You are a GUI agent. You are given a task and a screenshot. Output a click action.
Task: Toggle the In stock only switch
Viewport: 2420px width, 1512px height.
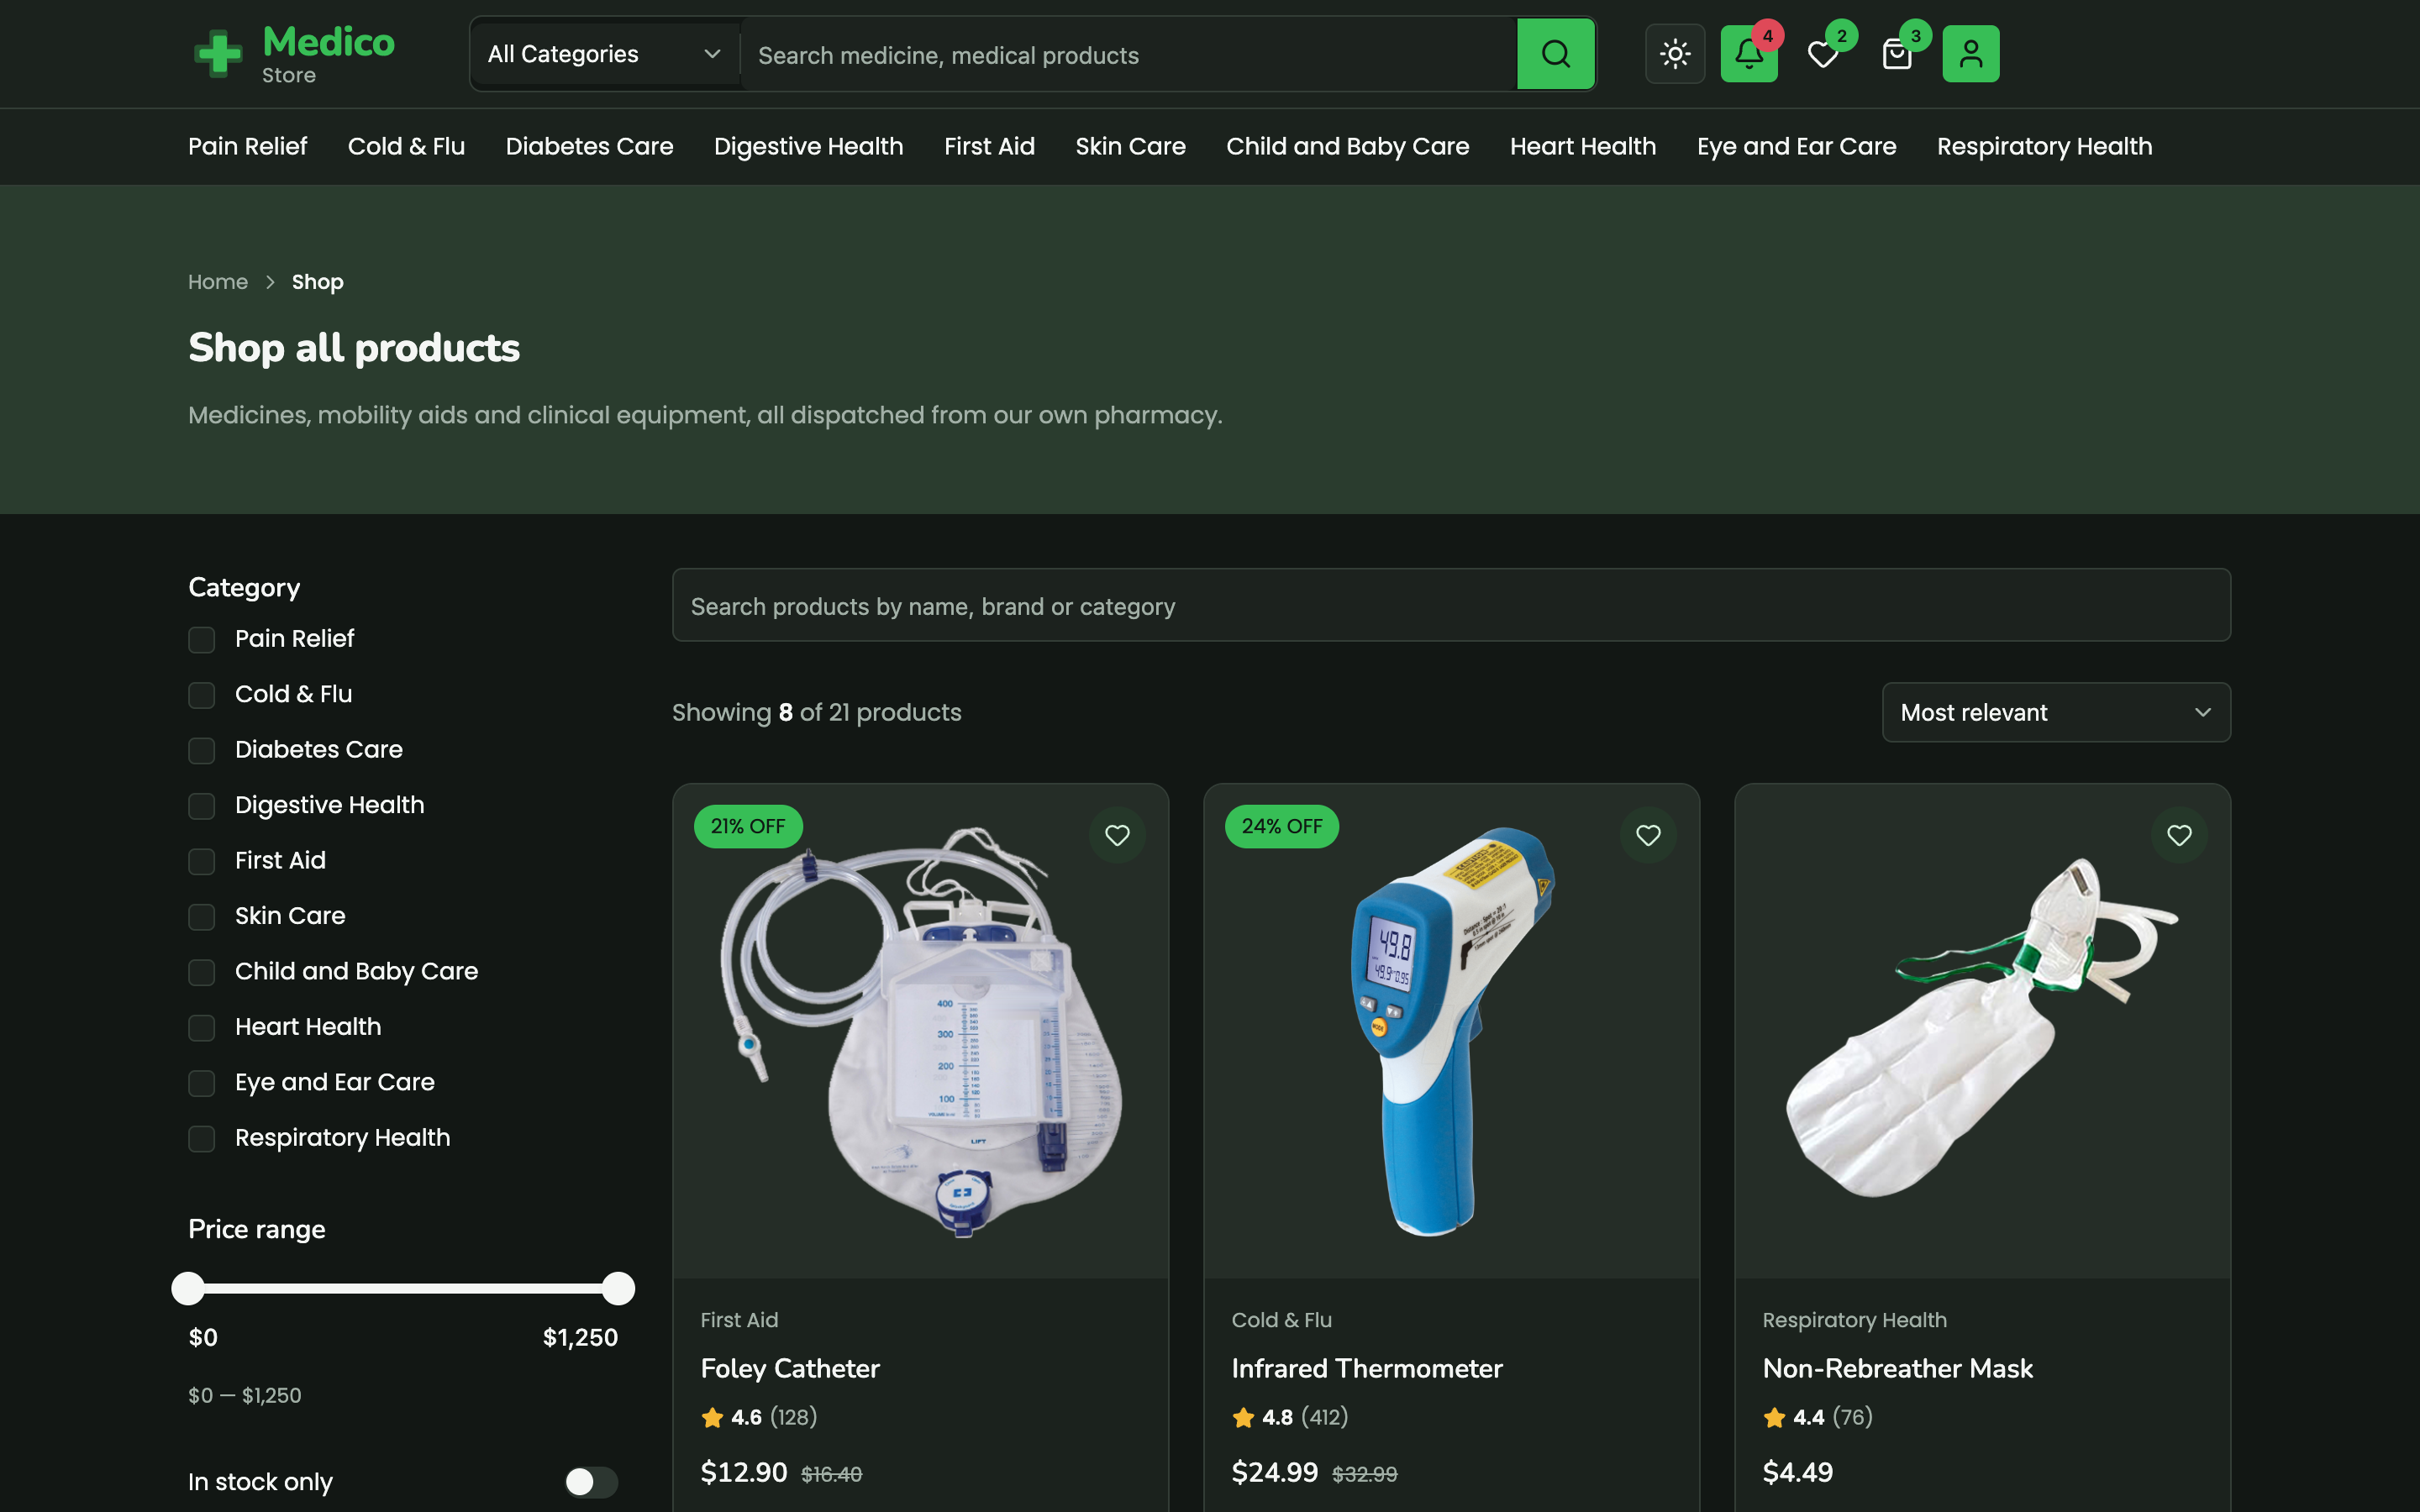click(x=591, y=1481)
